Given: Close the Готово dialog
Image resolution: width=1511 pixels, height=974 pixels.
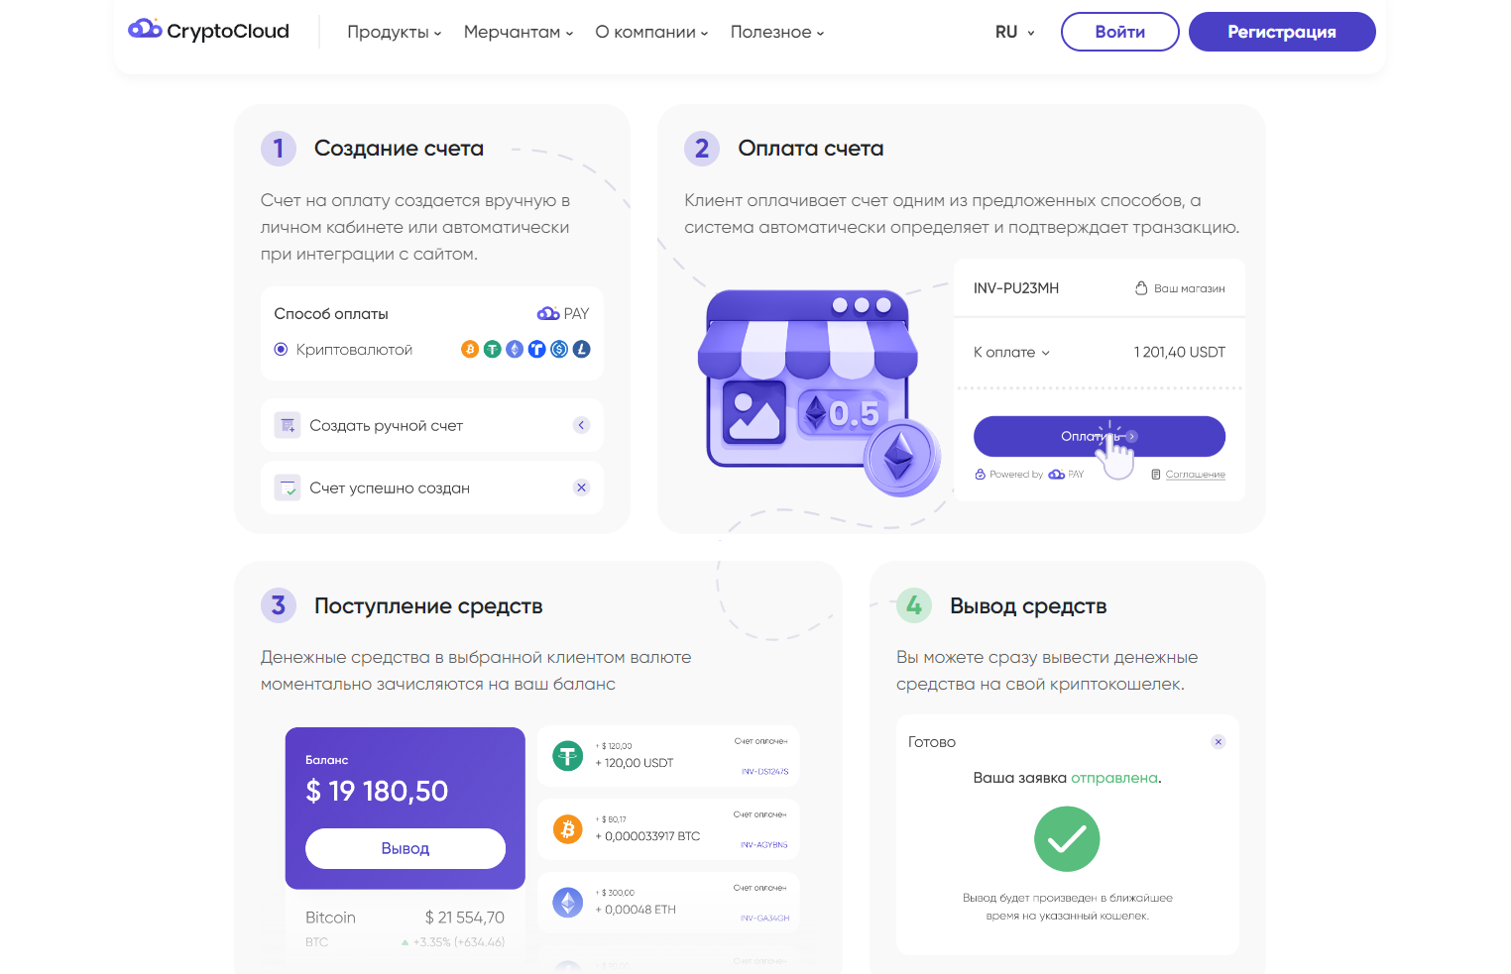Looking at the screenshot, I should click(x=1219, y=742).
